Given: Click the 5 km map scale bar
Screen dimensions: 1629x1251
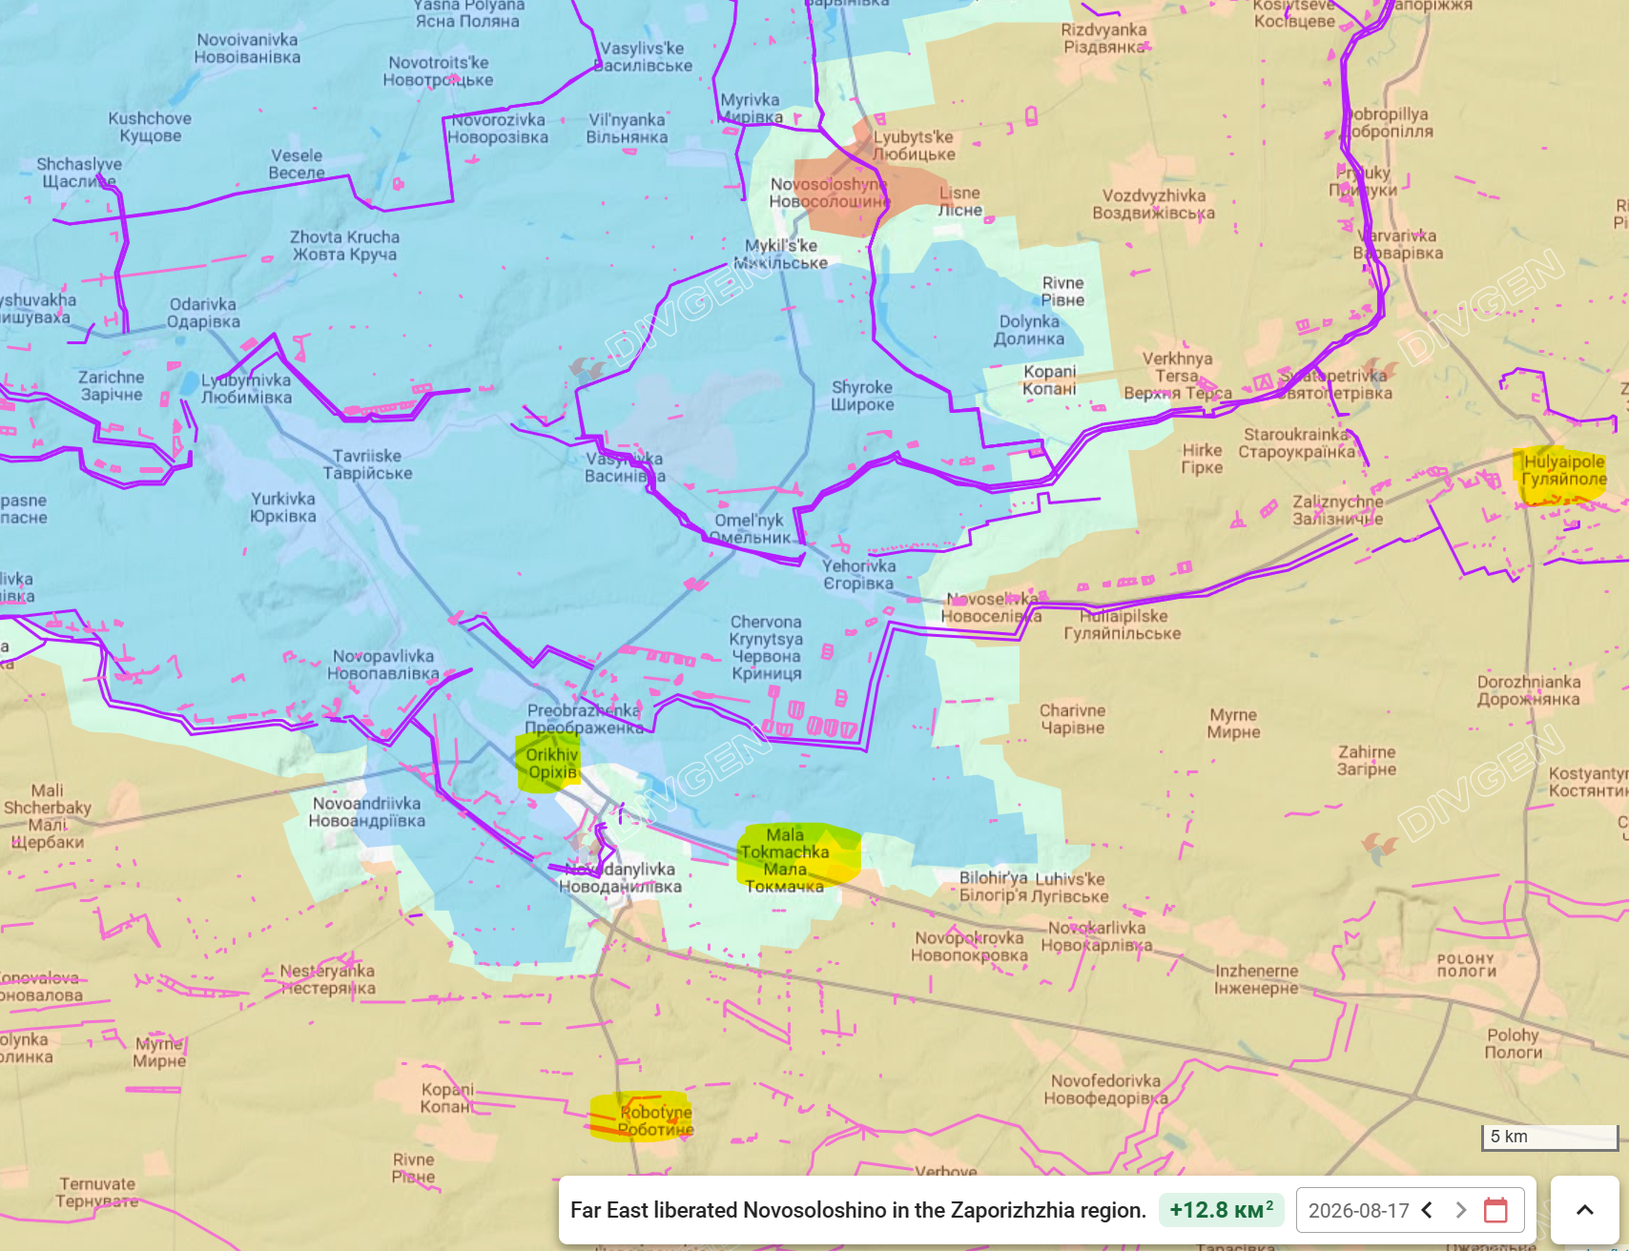Looking at the screenshot, I should click(1550, 1137).
